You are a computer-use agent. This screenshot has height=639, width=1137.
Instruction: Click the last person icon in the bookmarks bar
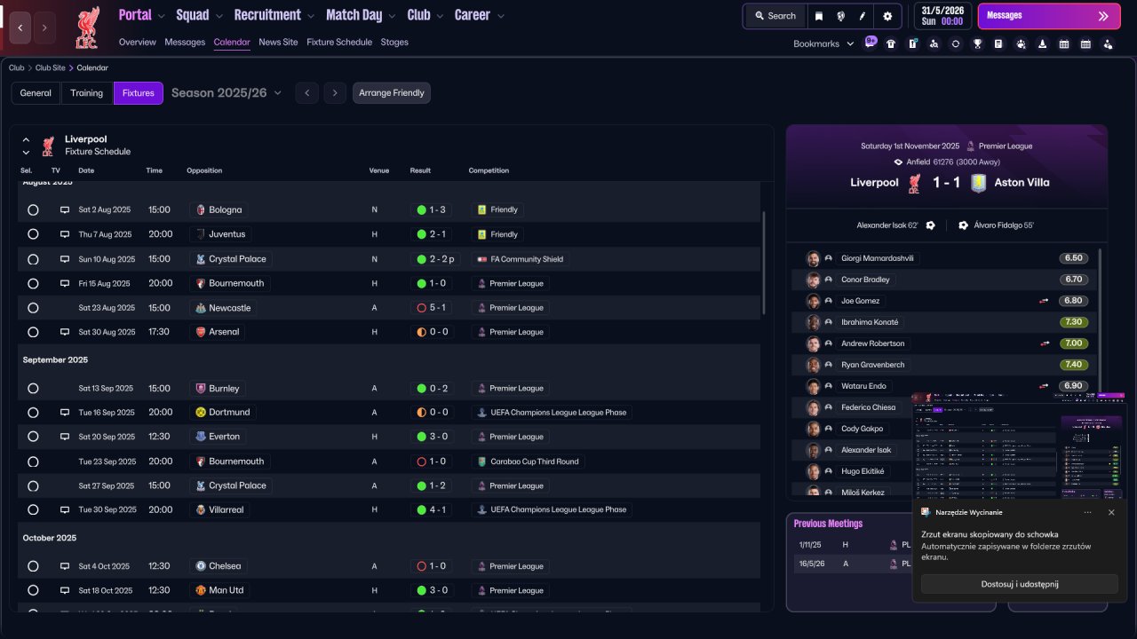point(1108,43)
